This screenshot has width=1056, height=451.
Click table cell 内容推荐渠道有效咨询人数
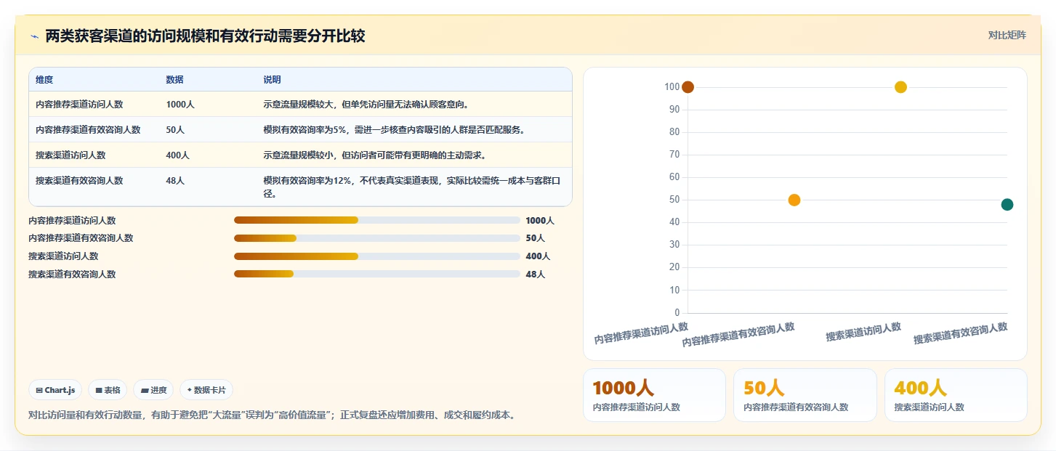coord(88,130)
